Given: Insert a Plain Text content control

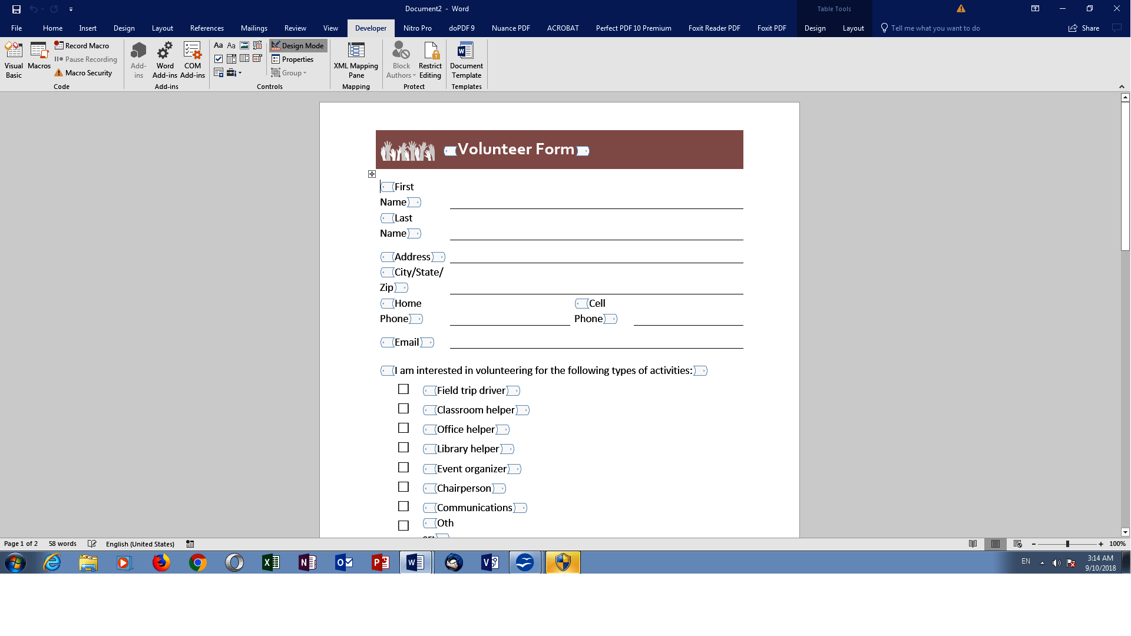Looking at the screenshot, I should point(231,45).
